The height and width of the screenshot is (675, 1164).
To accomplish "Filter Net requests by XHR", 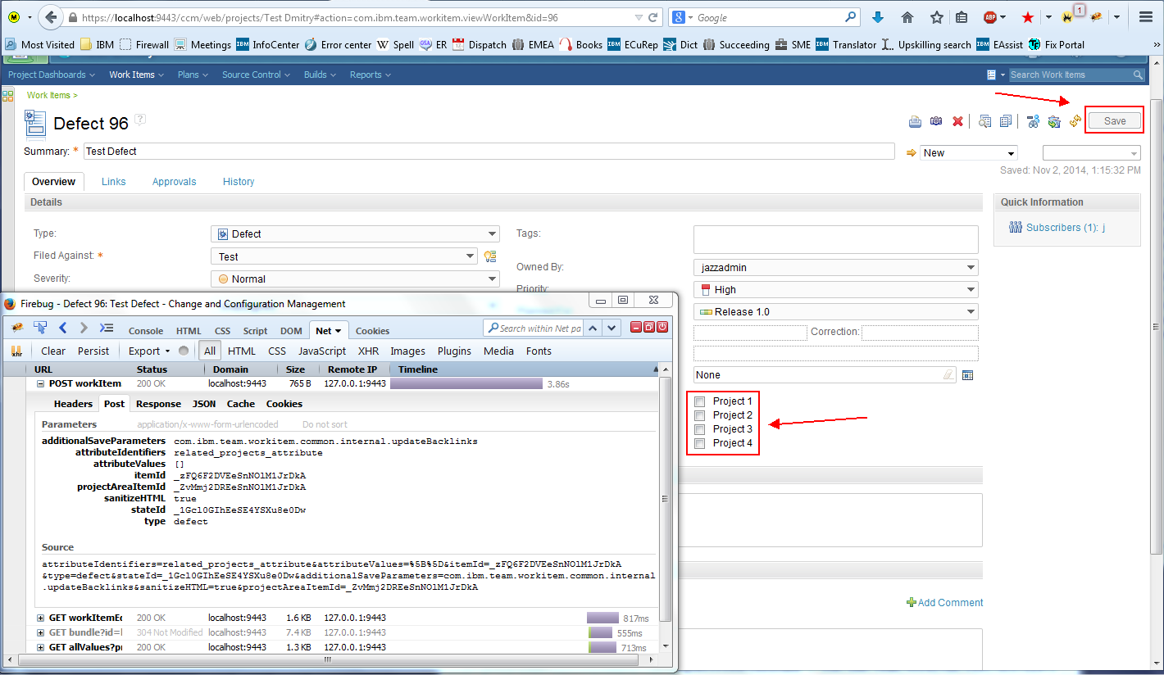I will 368,351.
